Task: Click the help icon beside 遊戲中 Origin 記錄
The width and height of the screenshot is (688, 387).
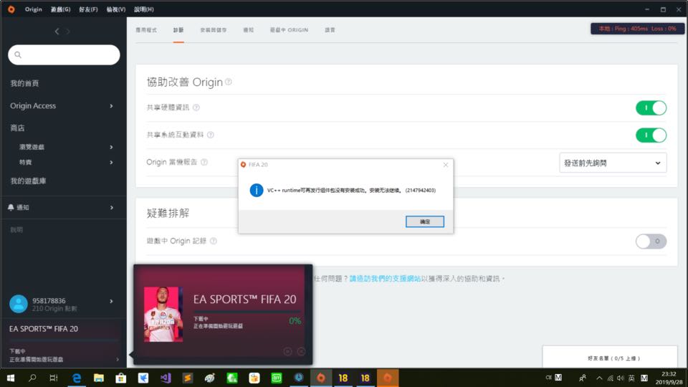Action: pyautogui.click(x=214, y=241)
